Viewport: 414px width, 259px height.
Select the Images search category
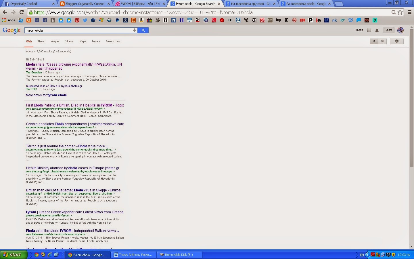coord(55,41)
